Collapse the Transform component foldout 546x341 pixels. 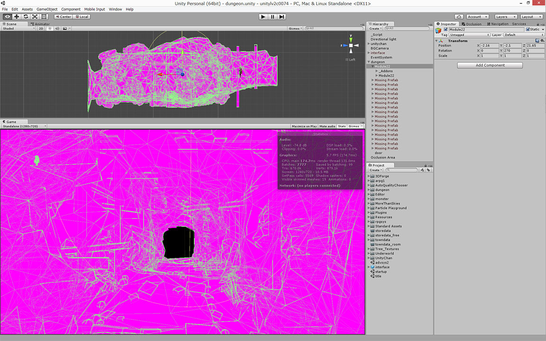[437, 41]
